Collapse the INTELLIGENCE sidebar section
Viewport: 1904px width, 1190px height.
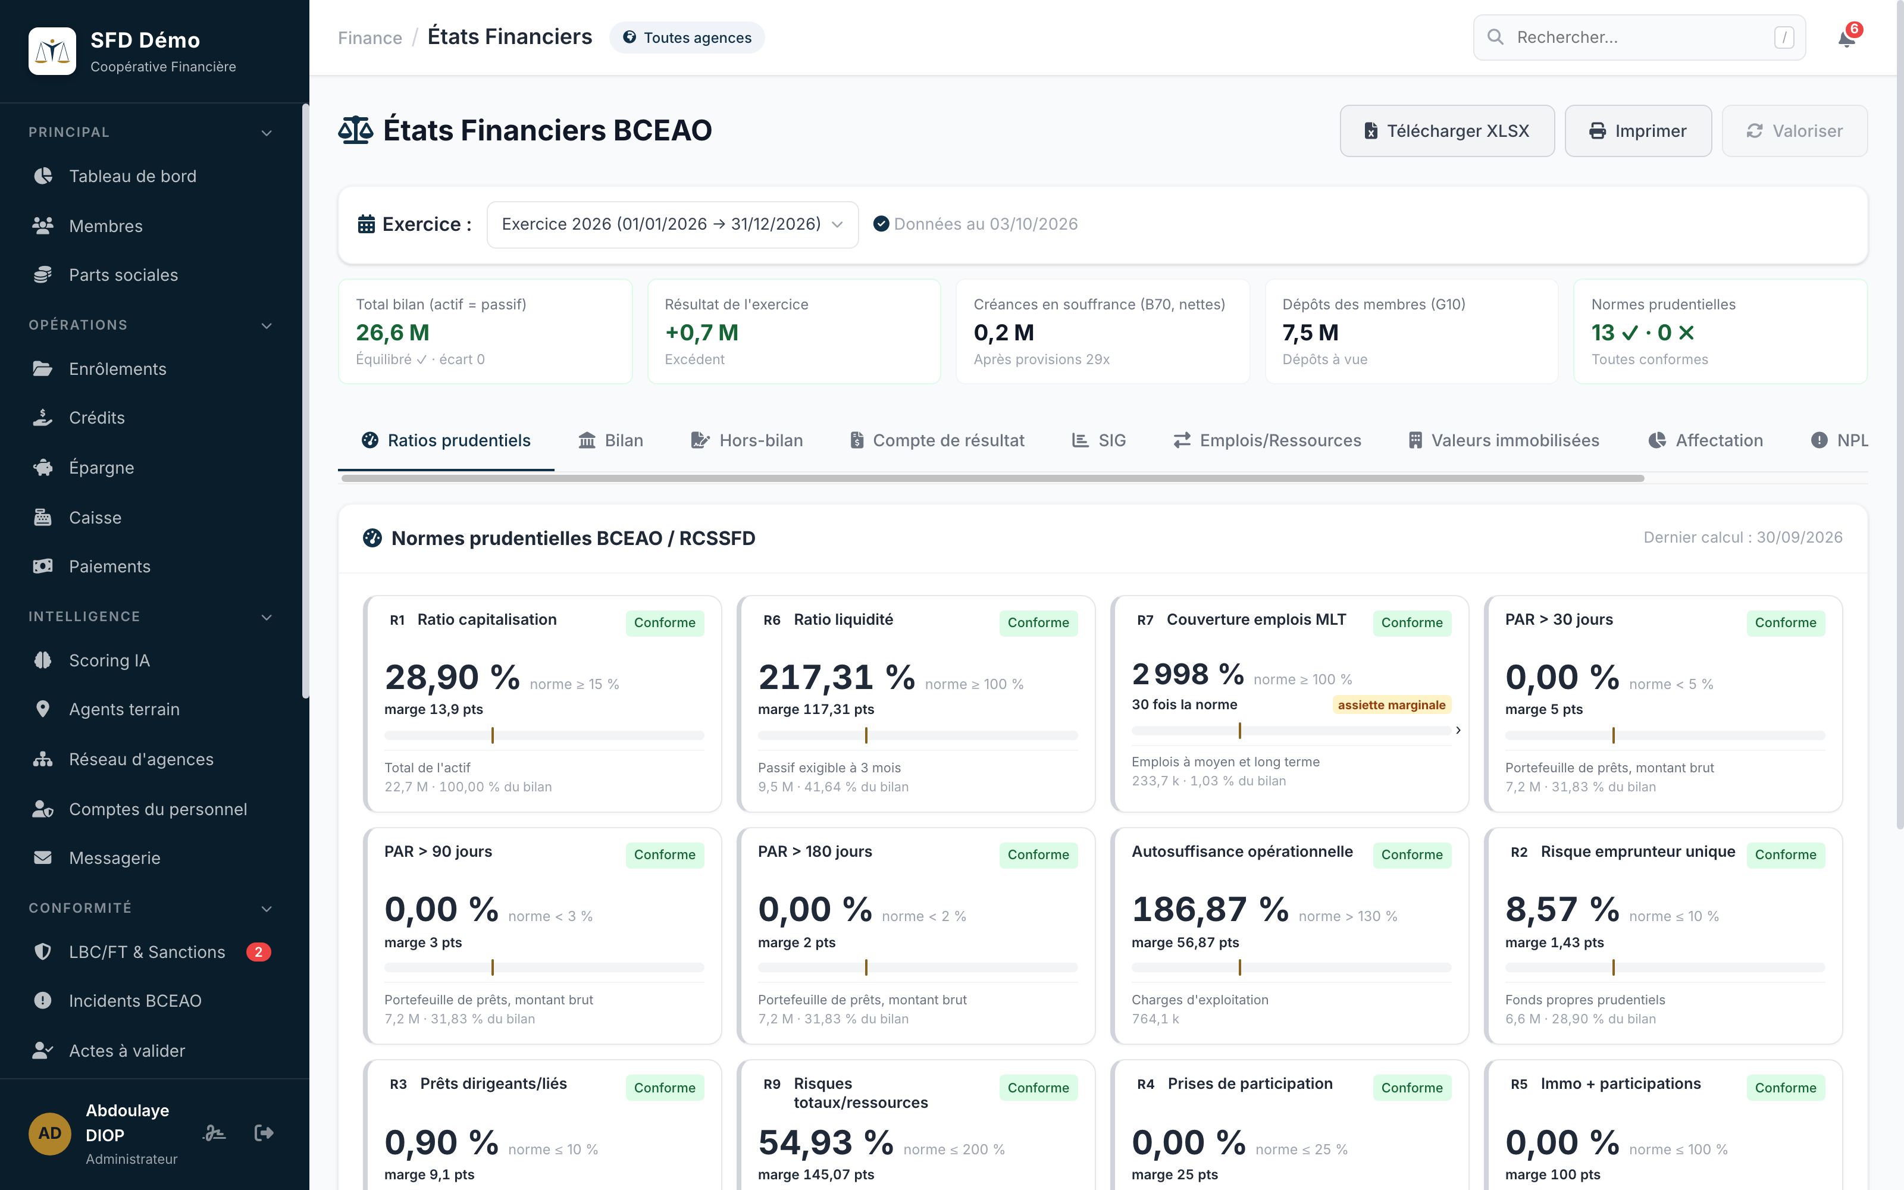coord(267,617)
